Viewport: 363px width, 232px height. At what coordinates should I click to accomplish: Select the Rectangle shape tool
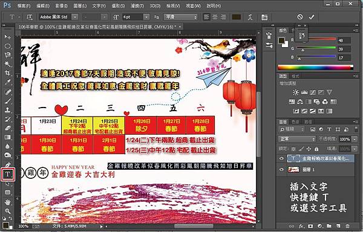pos(8,192)
